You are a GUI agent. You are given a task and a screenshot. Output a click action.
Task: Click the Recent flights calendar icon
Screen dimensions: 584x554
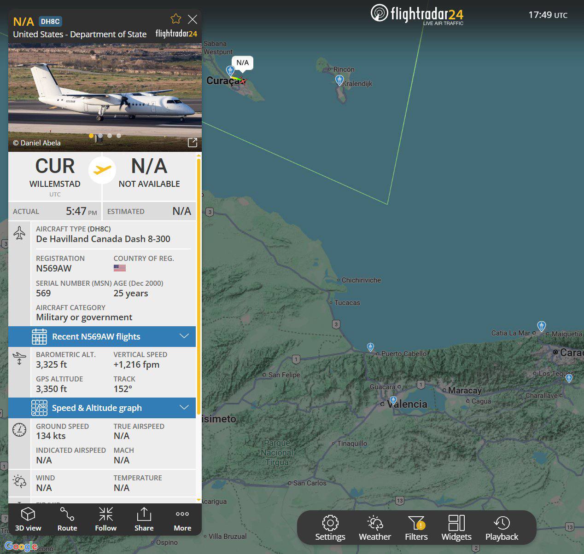[x=39, y=337]
